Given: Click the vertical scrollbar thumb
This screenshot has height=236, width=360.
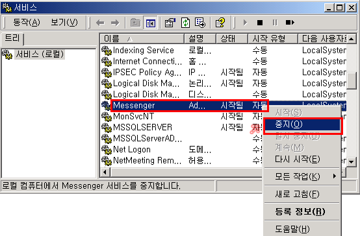Looking at the screenshot, I should point(352,80).
